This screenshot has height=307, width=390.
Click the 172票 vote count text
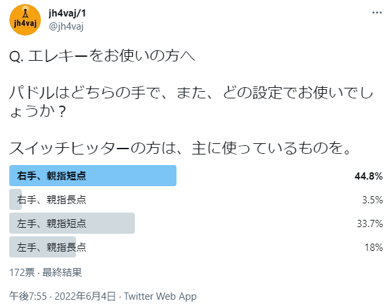[22, 273]
